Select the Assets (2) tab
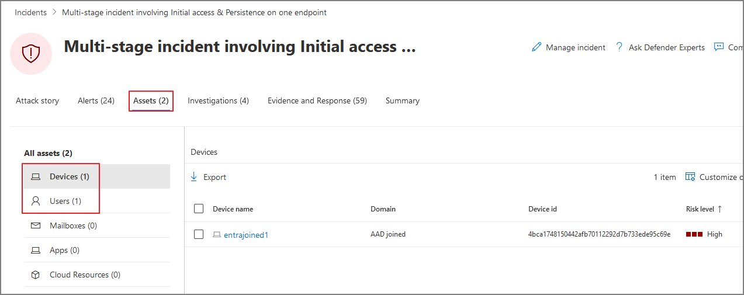The image size is (744, 295). 151,100
